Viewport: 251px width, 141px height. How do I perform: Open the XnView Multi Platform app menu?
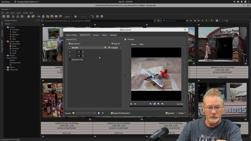coord(26,2)
